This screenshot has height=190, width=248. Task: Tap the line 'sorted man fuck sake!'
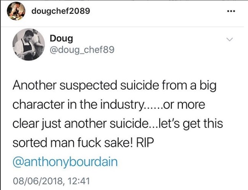83,142
